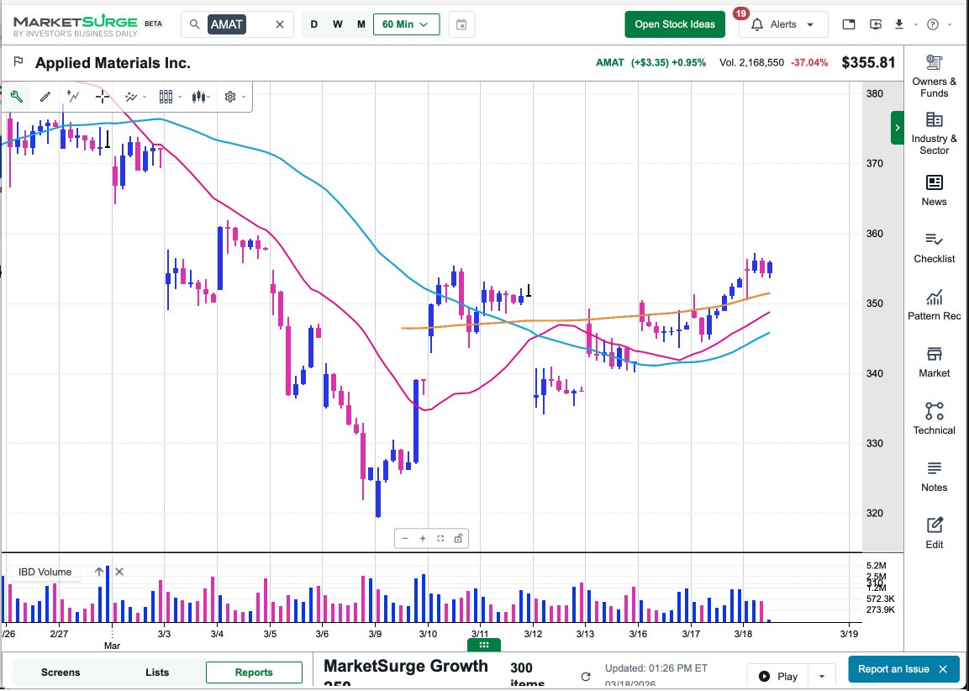
Task: Switch to the Reports tab
Action: 254,673
